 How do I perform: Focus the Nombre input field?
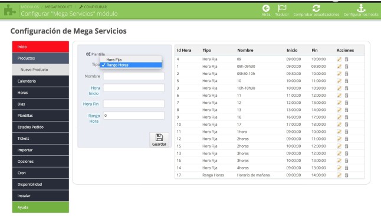(x=134, y=76)
